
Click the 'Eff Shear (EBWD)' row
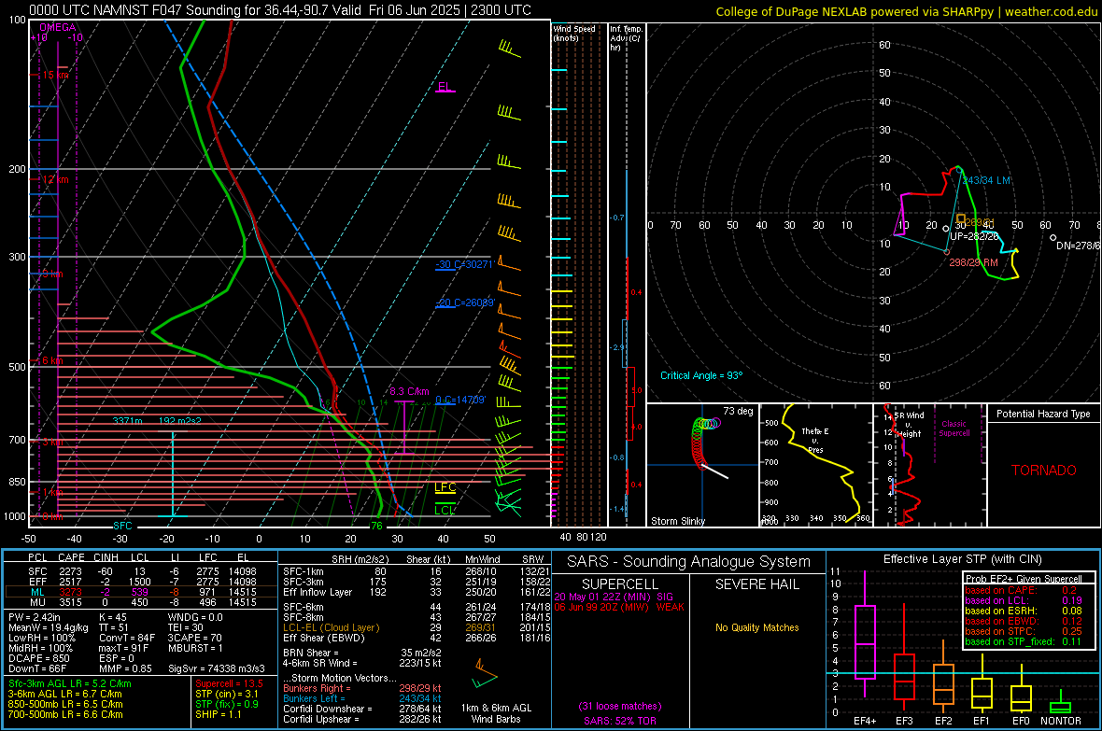point(417,638)
